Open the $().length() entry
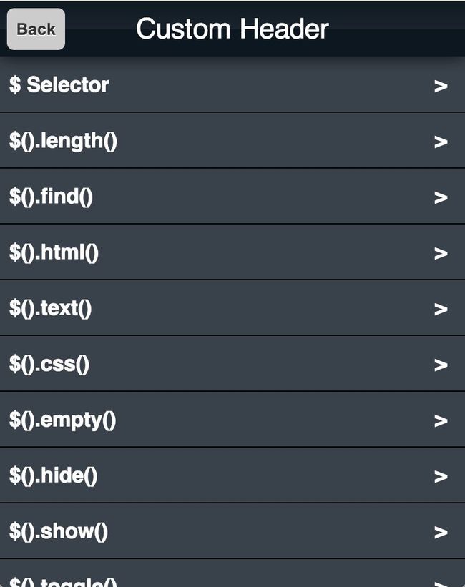 232,140
